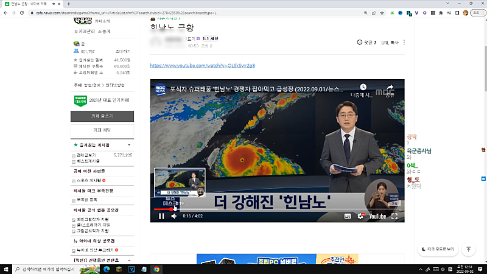The image size is (487, 274).
Task: Mute the video with the speaker icon
Action: (174, 216)
